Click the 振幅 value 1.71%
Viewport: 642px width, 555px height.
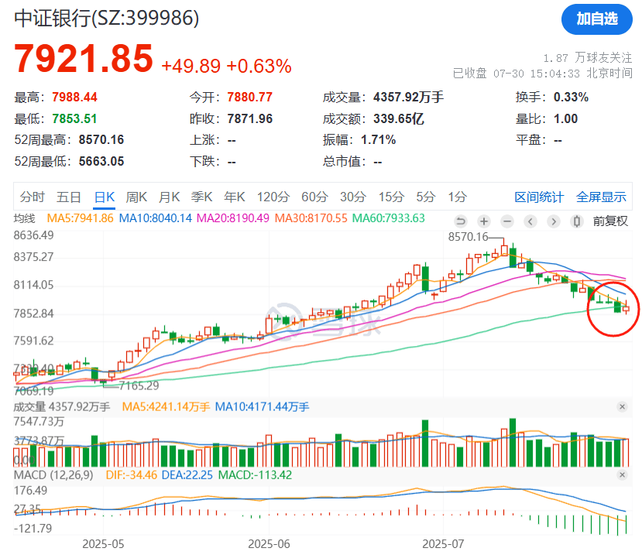(379, 140)
